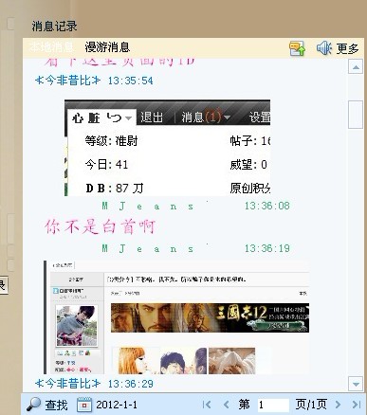
Task: Click the vertical scrollbar thumb
Action: [356, 115]
